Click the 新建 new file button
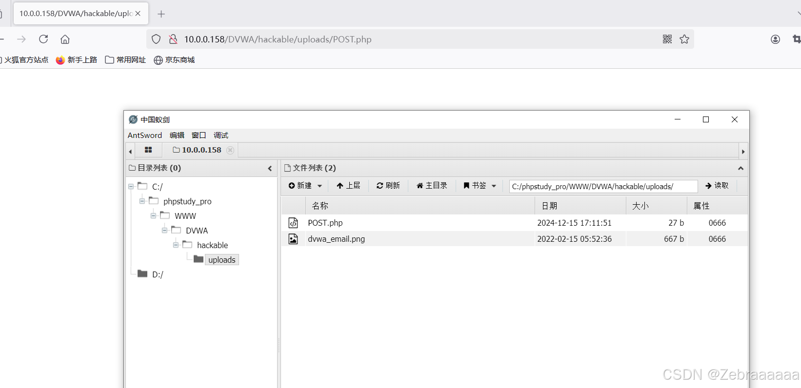The height and width of the screenshot is (388, 801). click(300, 186)
